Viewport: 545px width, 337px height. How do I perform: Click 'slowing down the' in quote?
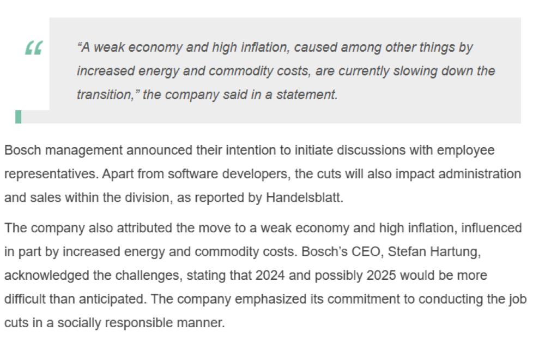pyautogui.click(x=444, y=71)
